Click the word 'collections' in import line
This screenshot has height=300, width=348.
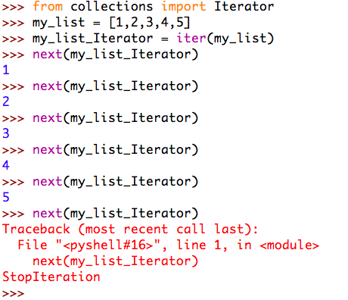[x=112, y=6]
